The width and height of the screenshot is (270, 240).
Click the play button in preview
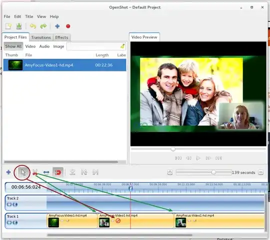pyautogui.click(x=198, y=158)
